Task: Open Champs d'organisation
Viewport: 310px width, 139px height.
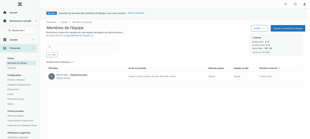Action: 19,85
